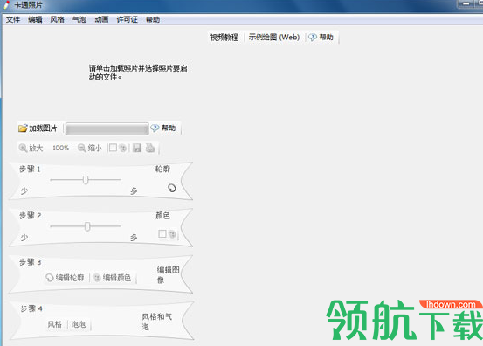Click the 步骤 2 color slider handle
Viewport: 483px width, 346px height.
coord(87,226)
